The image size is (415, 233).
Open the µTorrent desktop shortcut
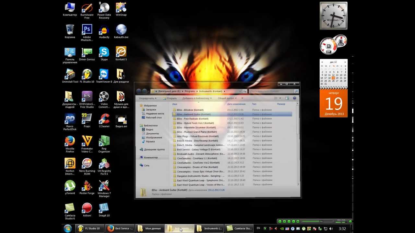70,187
